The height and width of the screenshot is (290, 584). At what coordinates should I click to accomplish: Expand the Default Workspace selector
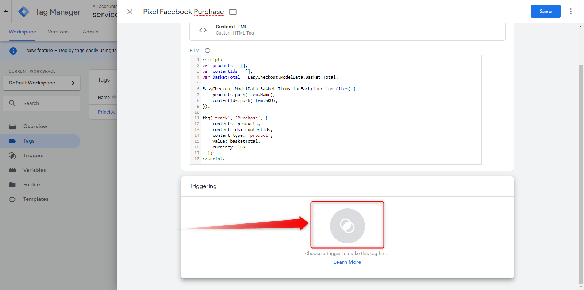click(42, 83)
